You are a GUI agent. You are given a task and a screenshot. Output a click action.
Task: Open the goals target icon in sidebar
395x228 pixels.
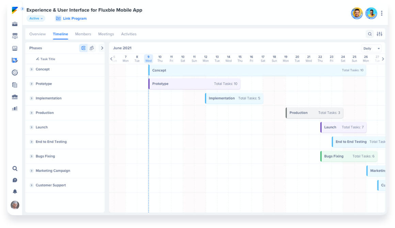pos(15,72)
